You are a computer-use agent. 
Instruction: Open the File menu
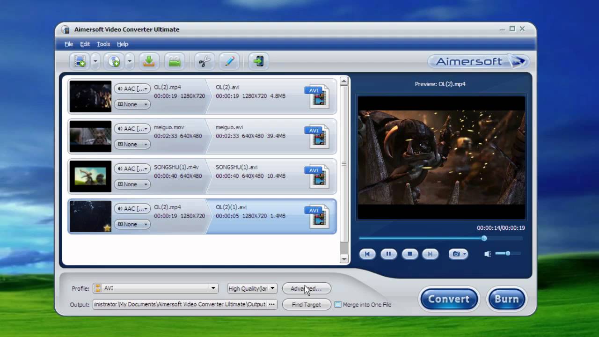pyautogui.click(x=69, y=44)
